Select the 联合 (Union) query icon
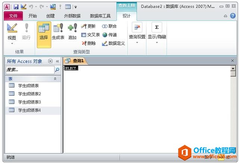This screenshot has height=163, width=239. (109, 26)
